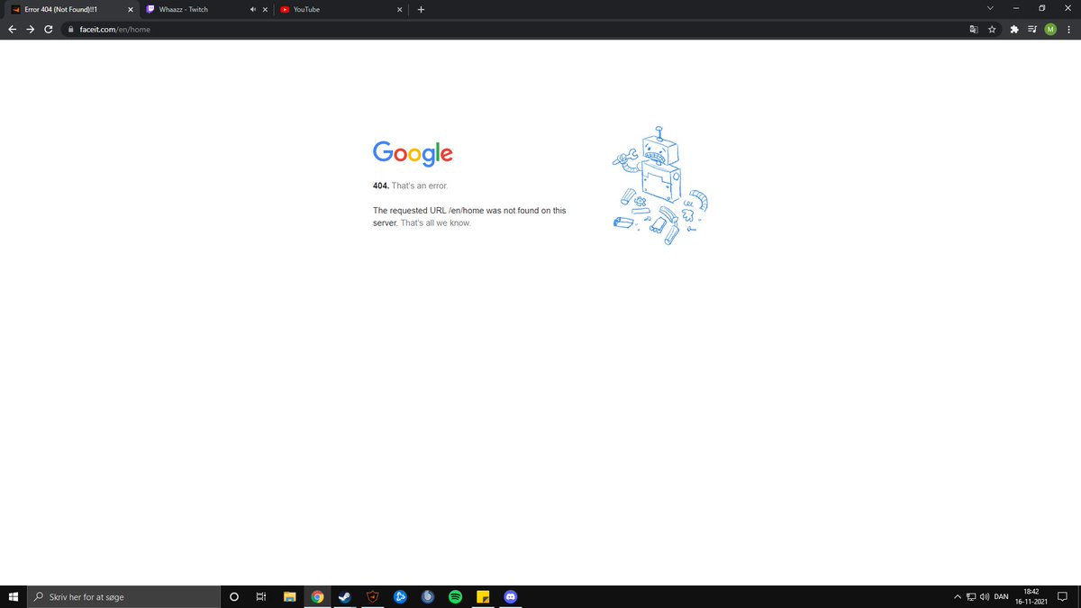Image resolution: width=1081 pixels, height=608 pixels.
Task: Show hidden system tray icons
Action: point(958,596)
